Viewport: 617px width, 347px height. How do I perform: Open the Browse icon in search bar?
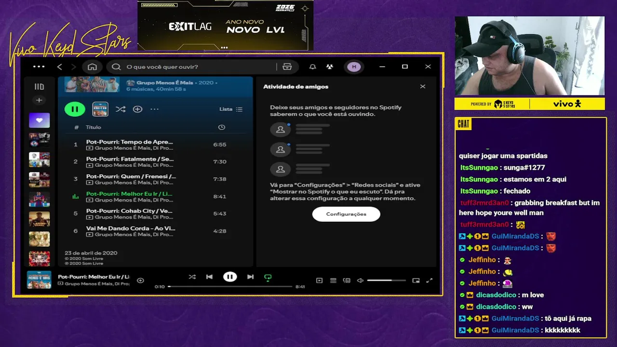pyautogui.click(x=287, y=67)
